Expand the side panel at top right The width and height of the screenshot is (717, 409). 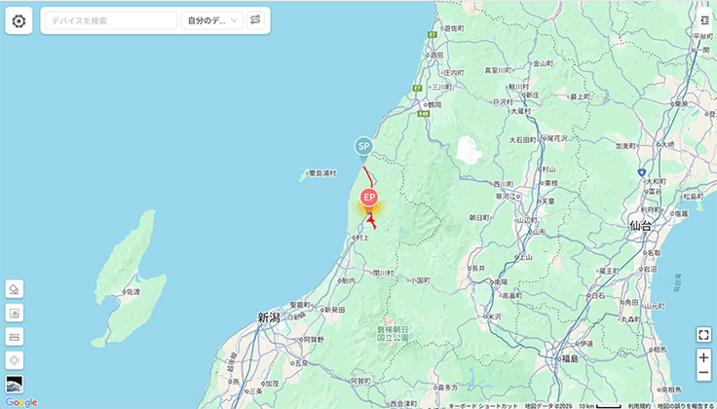point(704,20)
